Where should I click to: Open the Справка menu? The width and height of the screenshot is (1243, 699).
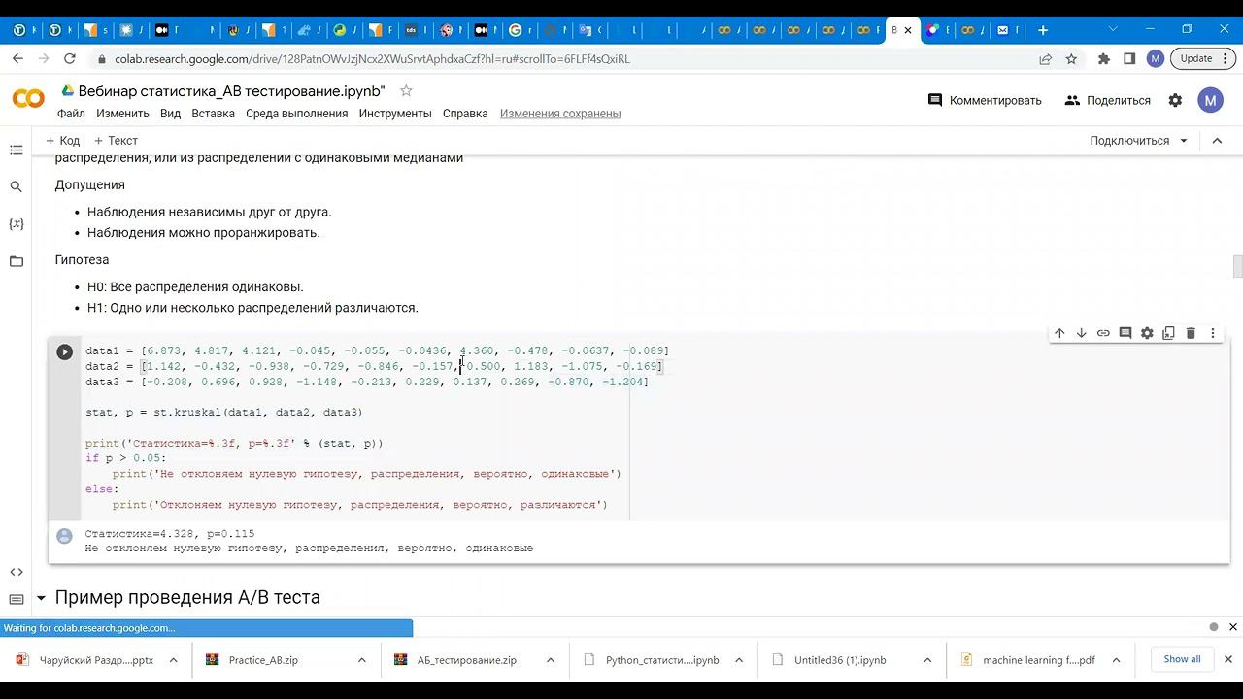coord(465,114)
